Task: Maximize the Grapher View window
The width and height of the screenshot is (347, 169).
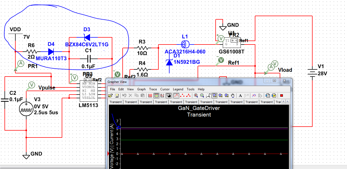Action: pos(274,81)
